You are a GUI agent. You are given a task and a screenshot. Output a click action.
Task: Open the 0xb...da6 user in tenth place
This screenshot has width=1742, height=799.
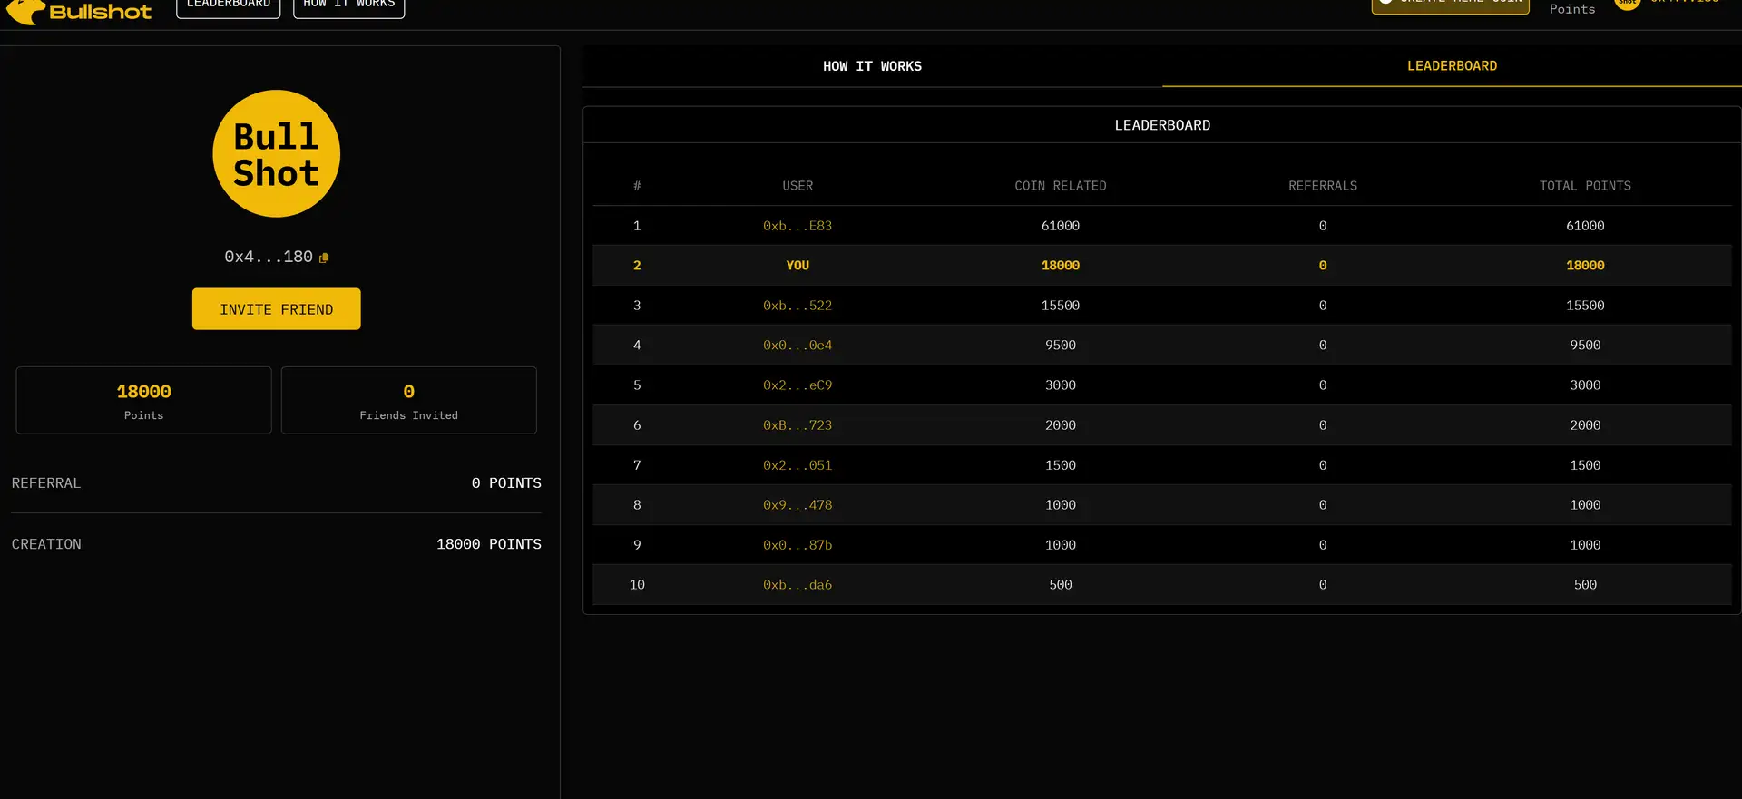tap(797, 585)
